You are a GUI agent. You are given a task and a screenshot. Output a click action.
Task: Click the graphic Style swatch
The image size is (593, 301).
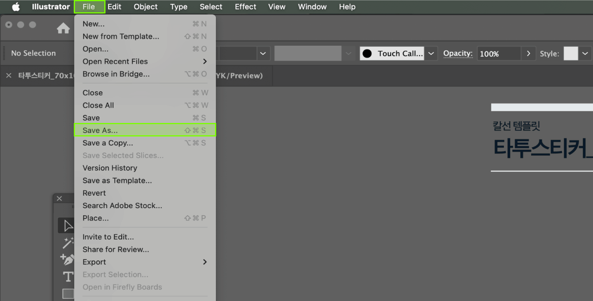point(571,54)
